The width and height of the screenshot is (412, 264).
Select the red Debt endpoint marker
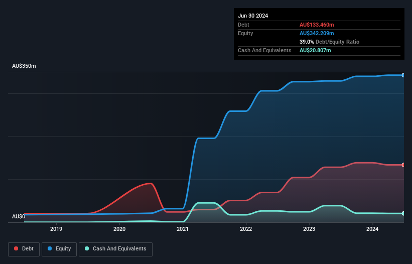403,165
